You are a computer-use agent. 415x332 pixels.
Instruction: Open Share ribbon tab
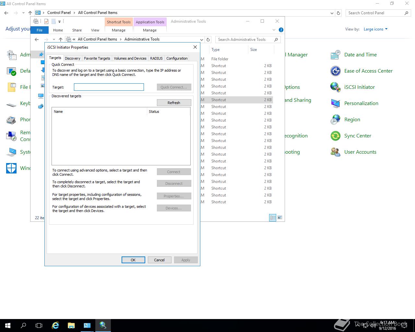[x=77, y=30]
